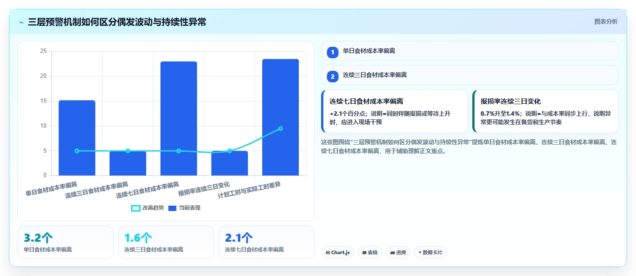The width and height of the screenshot is (636, 276).
Task: Click the 当前表现 legend text
Action: pyautogui.click(x=190, y=208)
